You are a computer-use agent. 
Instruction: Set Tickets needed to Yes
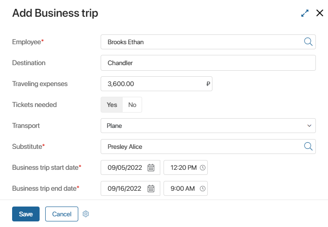coord(112,105)
